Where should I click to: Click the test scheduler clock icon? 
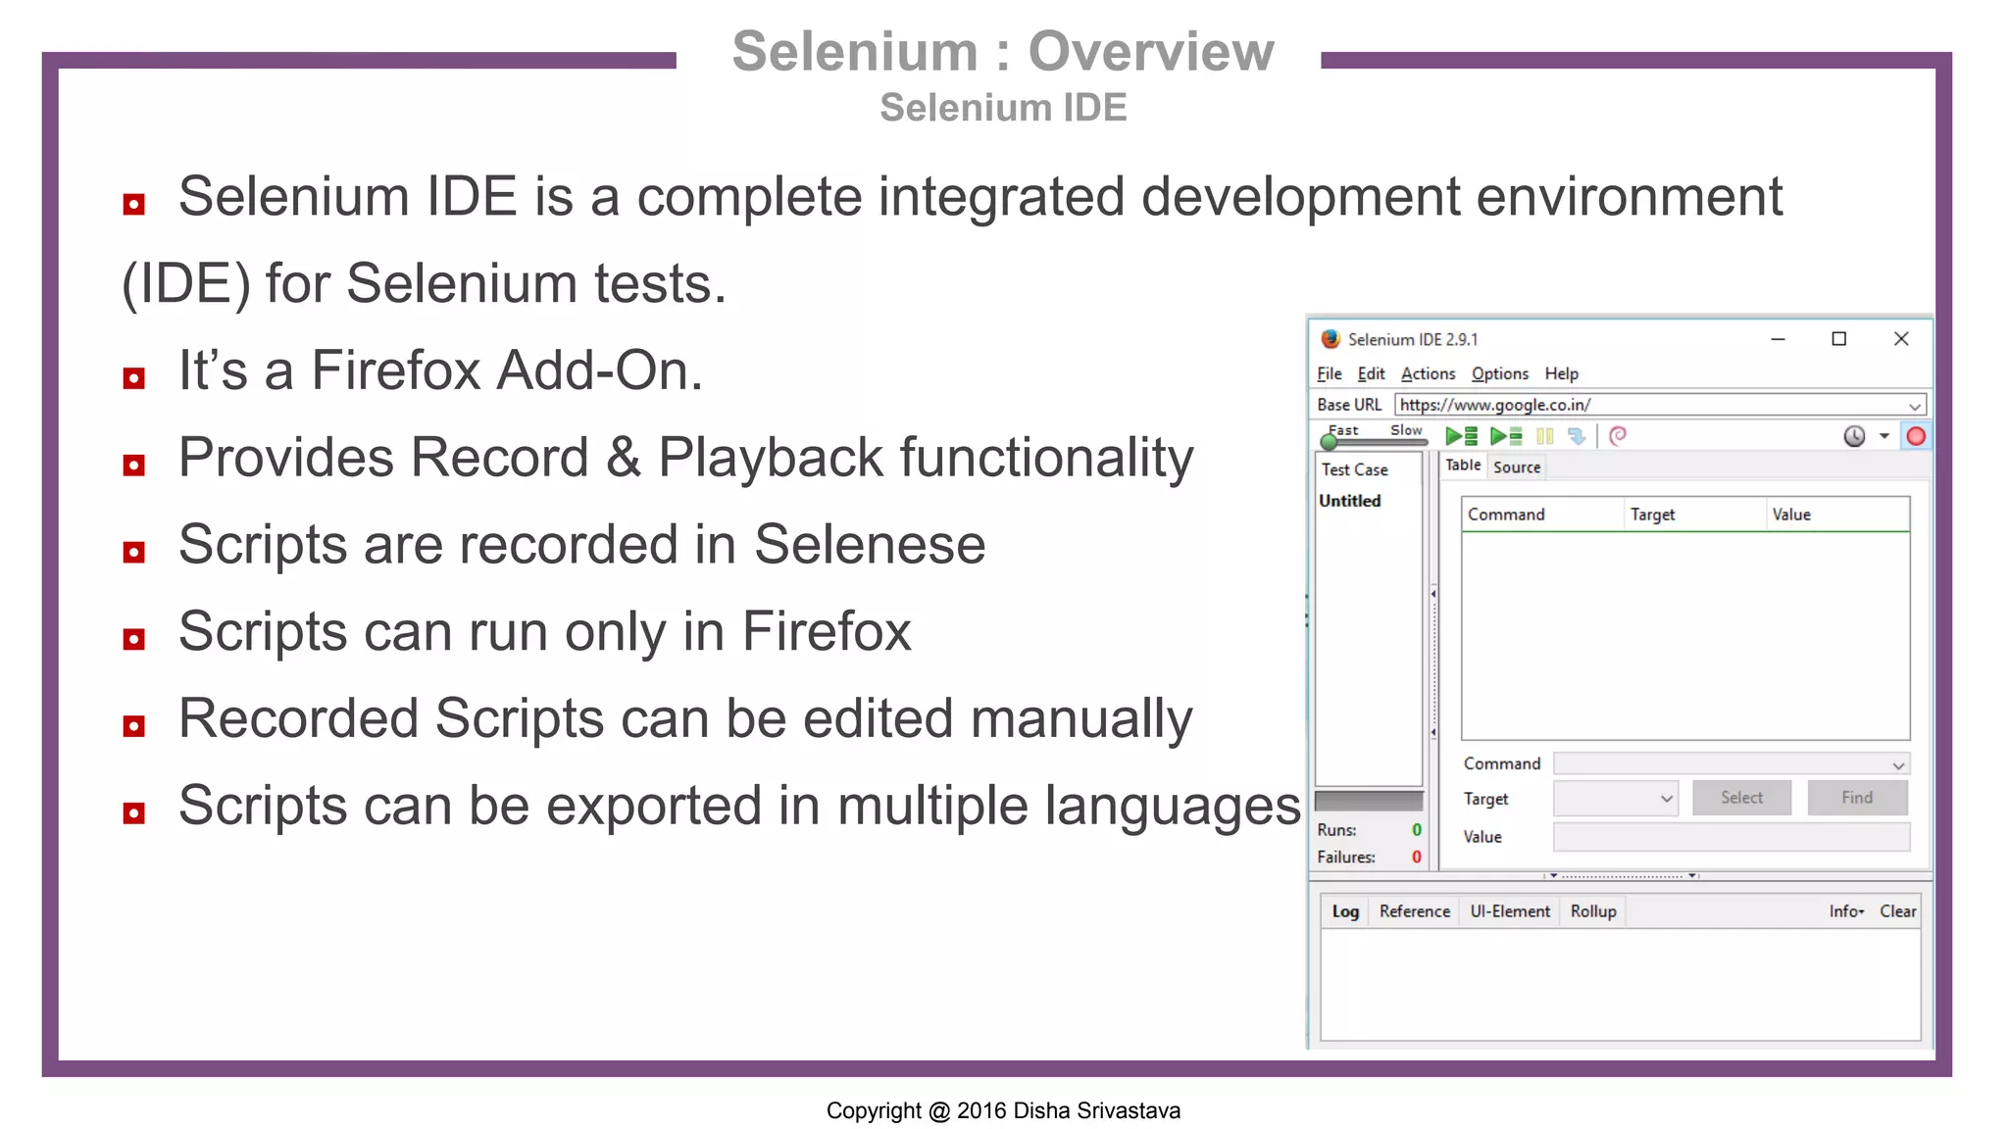pos(1854,436)
